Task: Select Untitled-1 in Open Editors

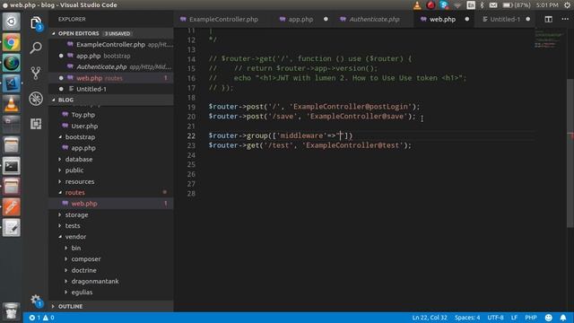Action: click(x=111, y=89)
